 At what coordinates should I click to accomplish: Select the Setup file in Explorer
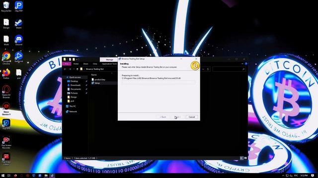pos(97,83)
